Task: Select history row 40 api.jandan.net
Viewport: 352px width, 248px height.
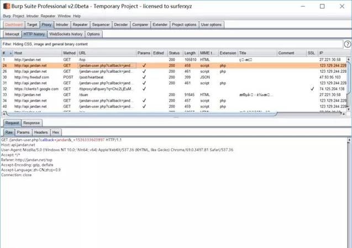Action: [174, 106]
